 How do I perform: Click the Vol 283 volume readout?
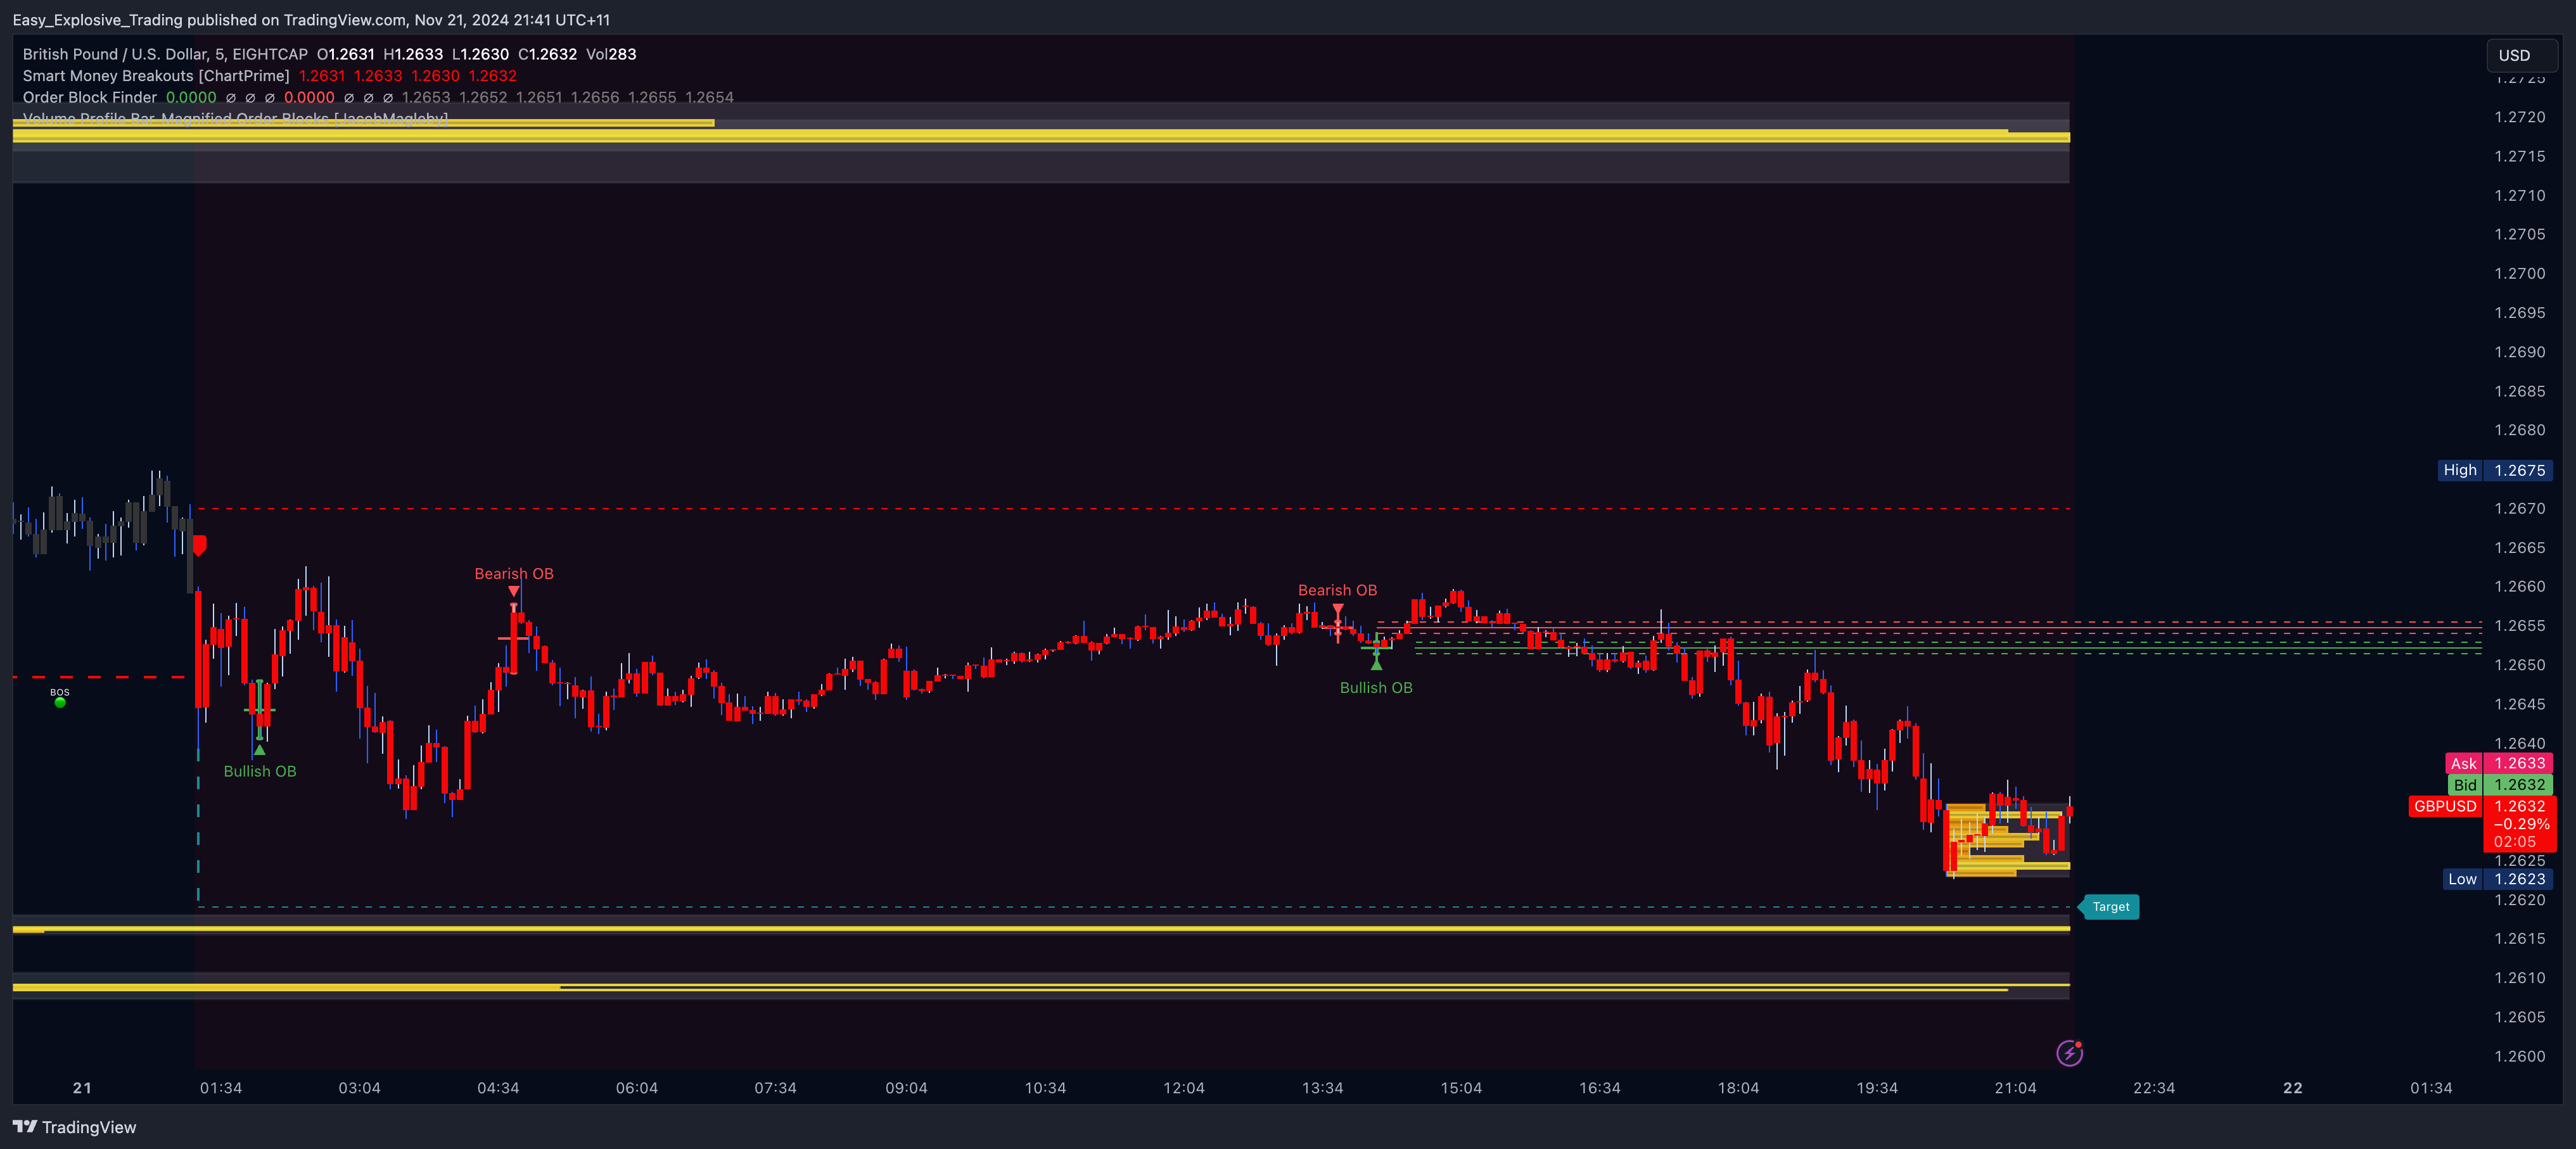pos(611,54)
